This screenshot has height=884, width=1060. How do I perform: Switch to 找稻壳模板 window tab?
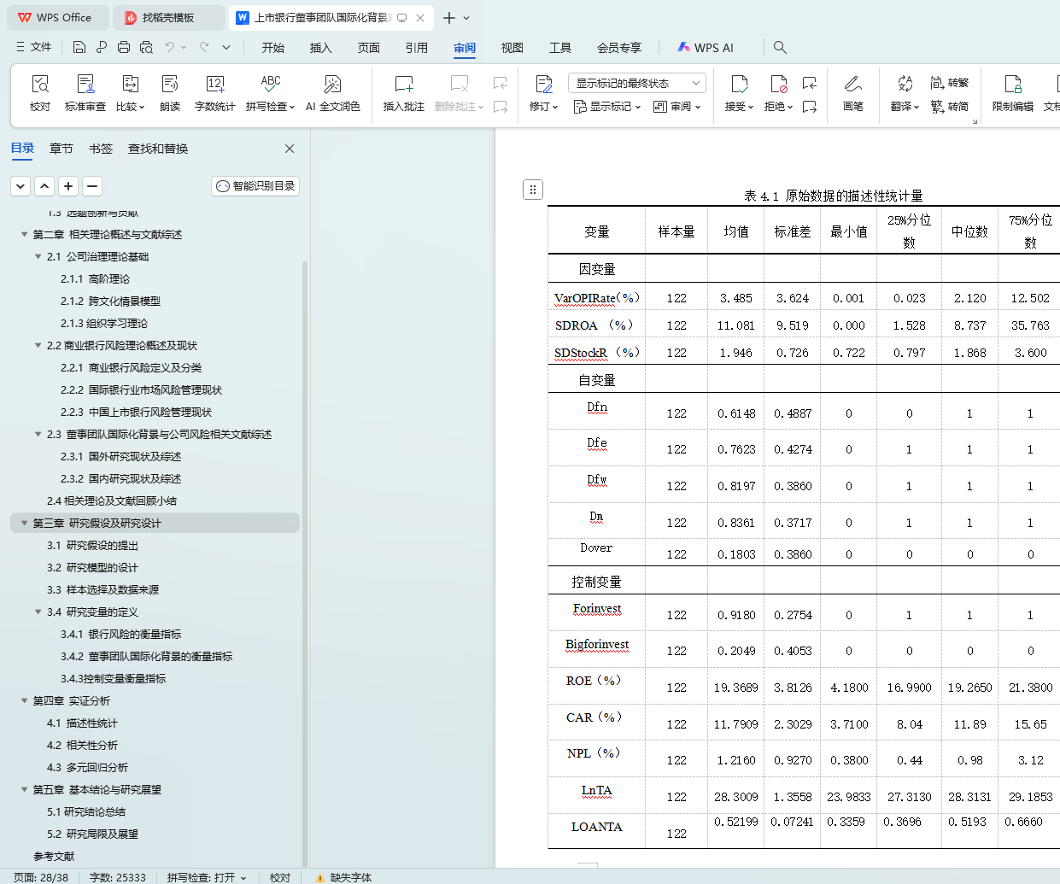168,17
